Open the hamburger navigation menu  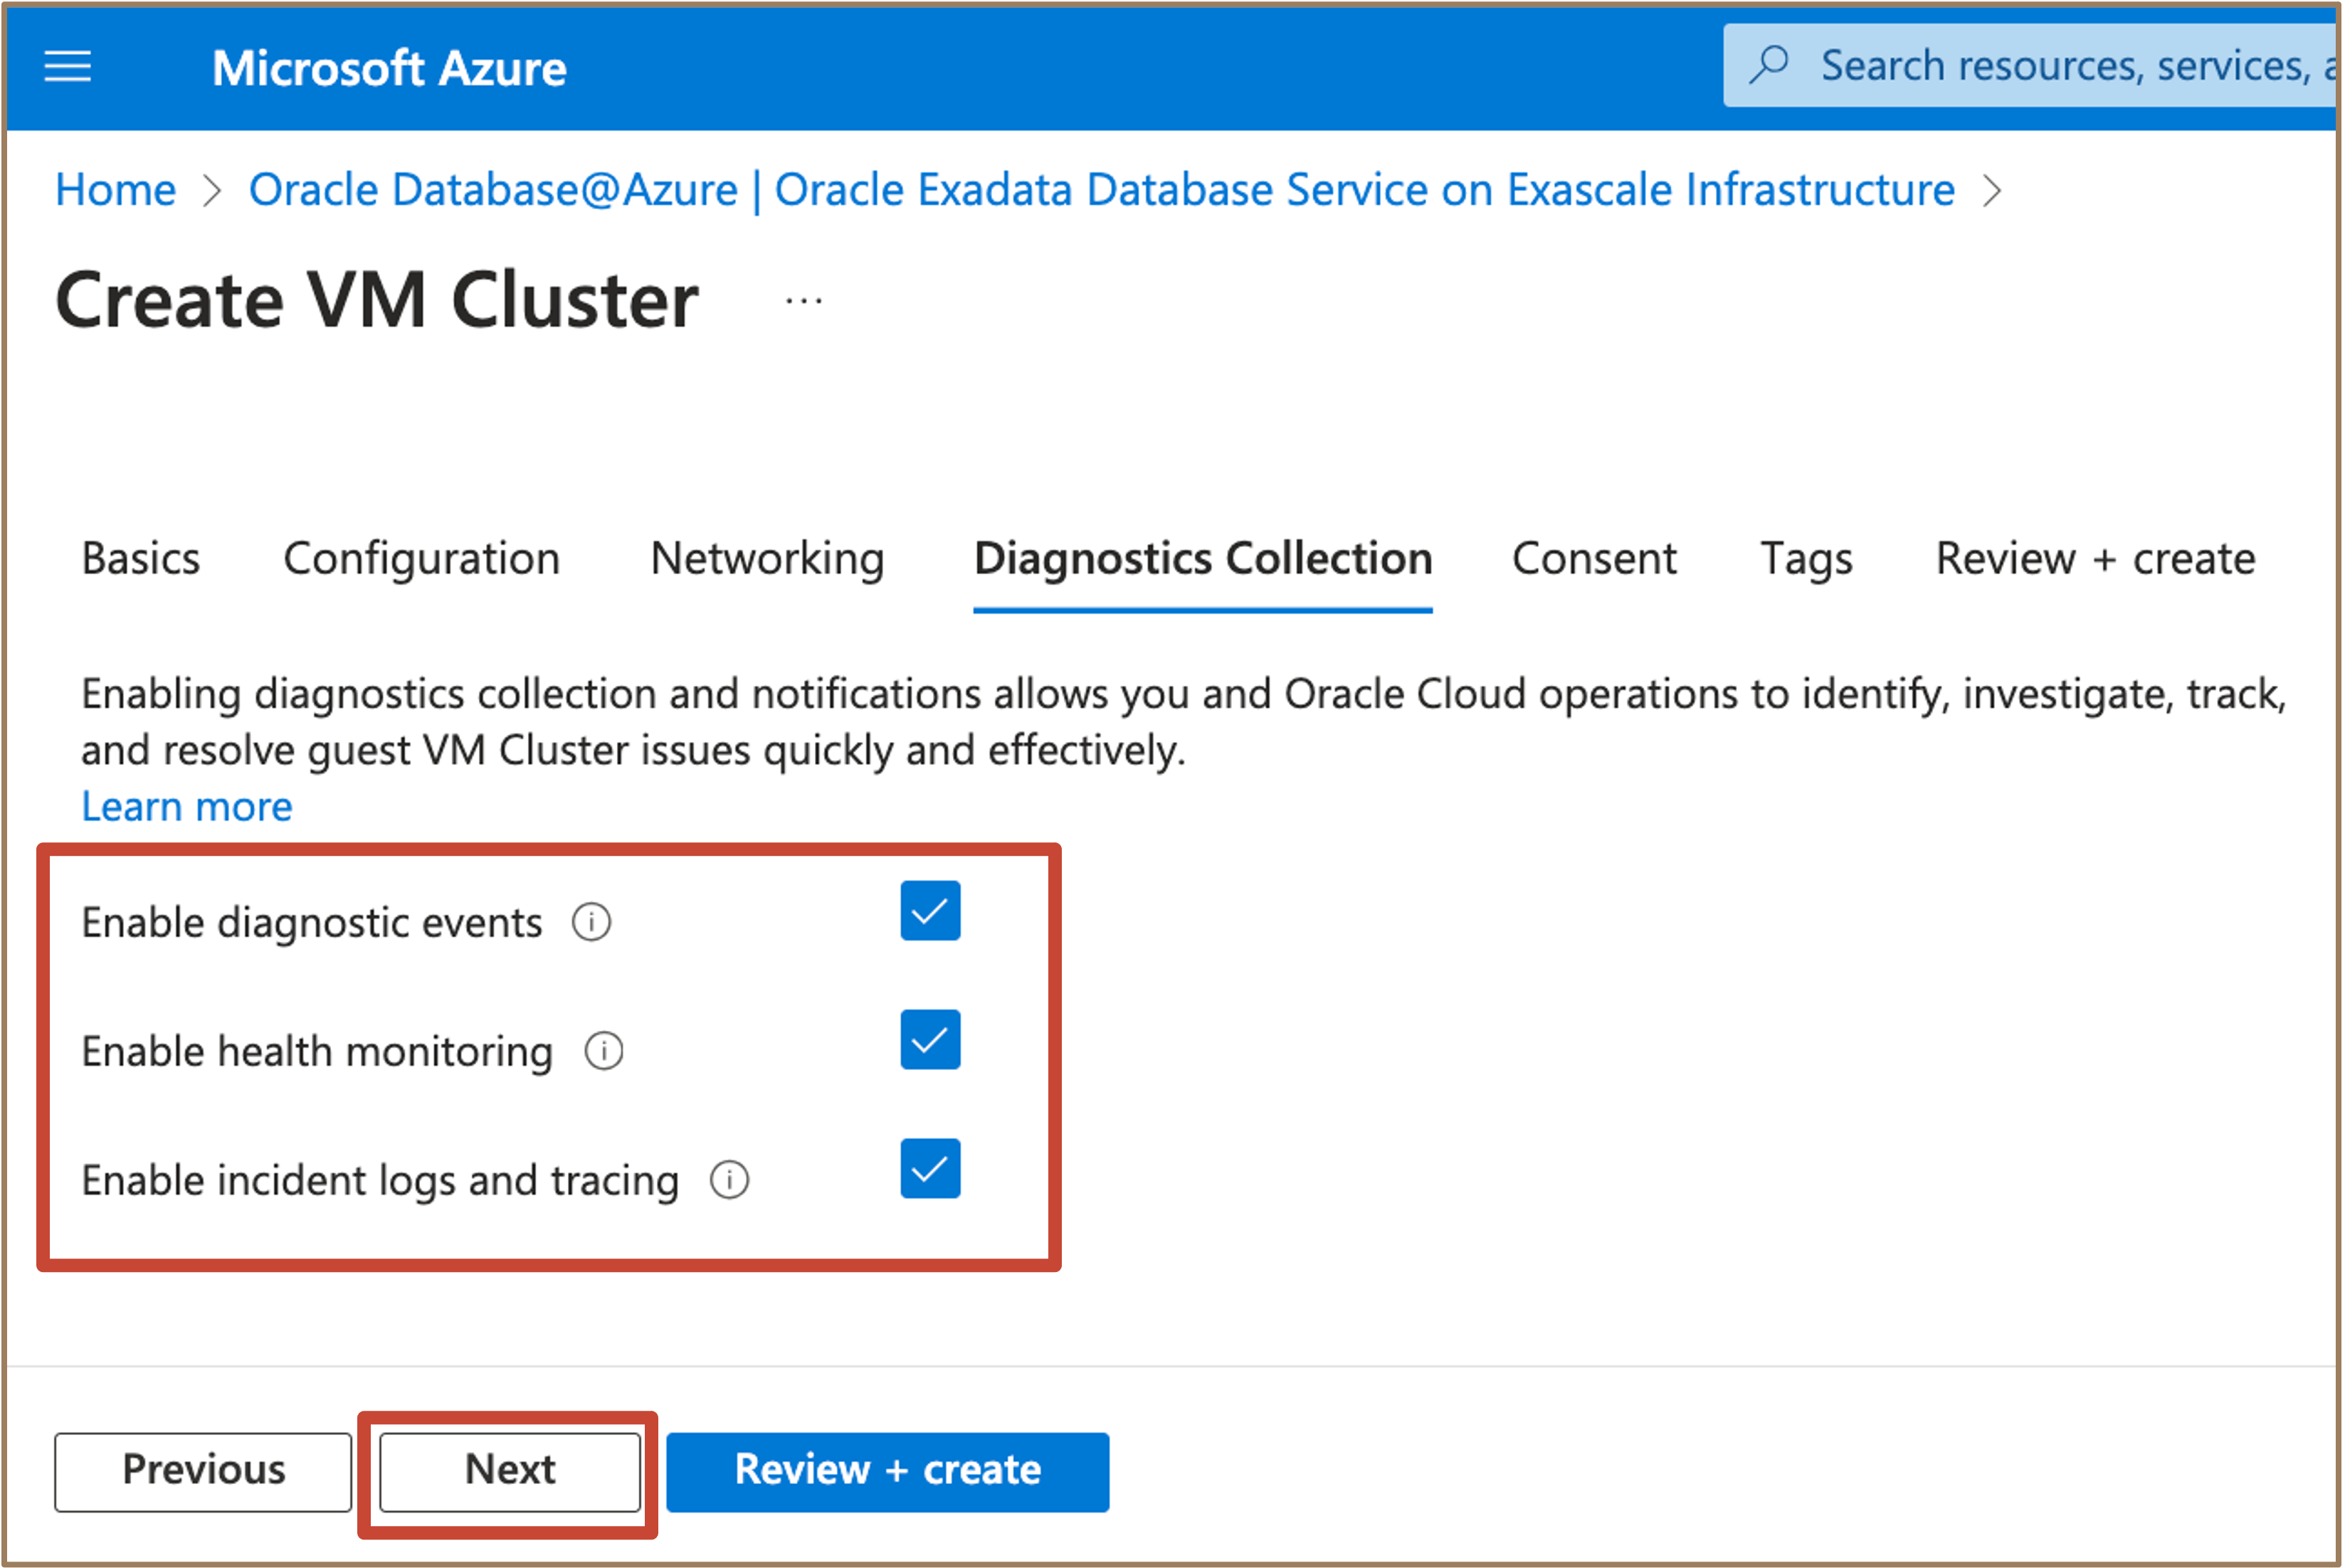(67, 67)
